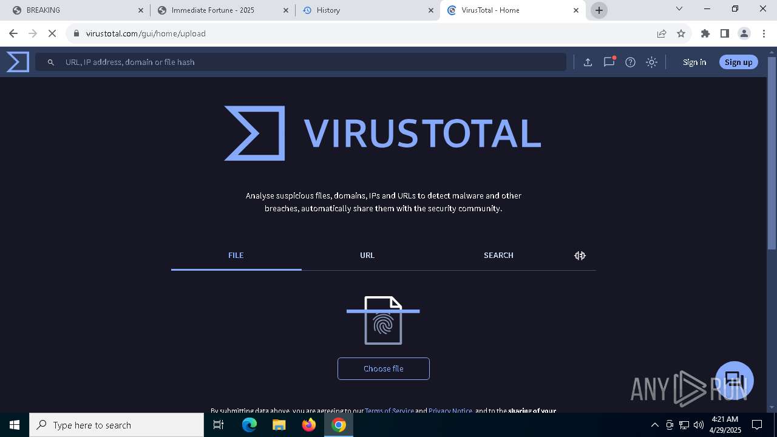Click the Sign in link

coord(694,62)
